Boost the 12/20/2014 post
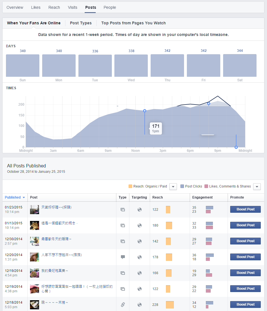Viewport: 267px width, 311px height. click(x=245, y=257)
